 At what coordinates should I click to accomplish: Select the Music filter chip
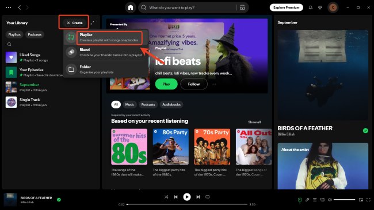point(129,104)
